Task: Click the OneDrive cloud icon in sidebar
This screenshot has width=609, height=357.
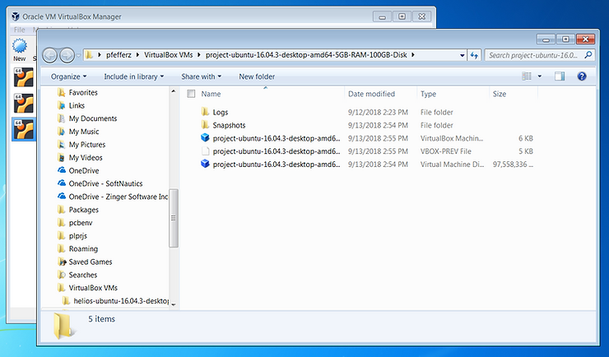Action: 62,170
